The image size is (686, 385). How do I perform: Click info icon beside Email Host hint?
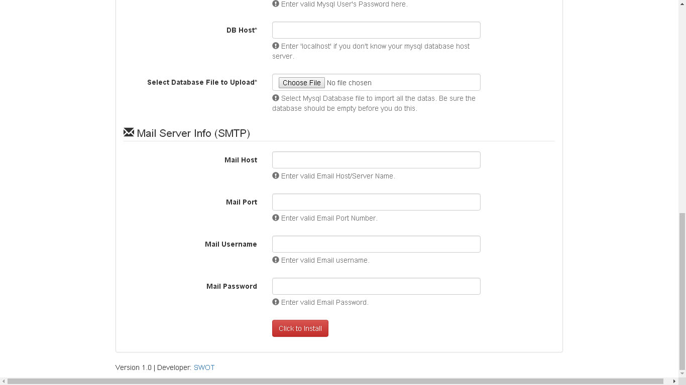(x=276, y=175)
